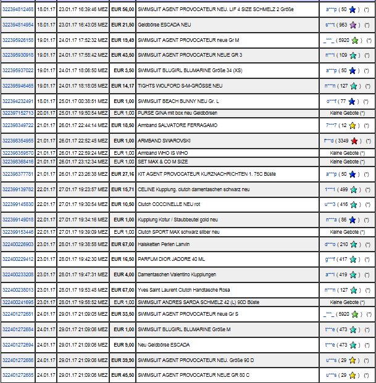Click the teal star in the BLUGIRL BLUMARINE Größe M row
The height and width of the screenshot is (383, 376).
coord(353,330)
